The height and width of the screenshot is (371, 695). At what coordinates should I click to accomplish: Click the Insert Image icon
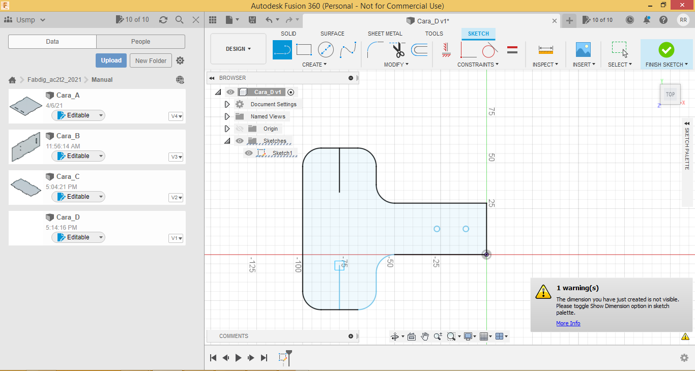coord(583,50)
